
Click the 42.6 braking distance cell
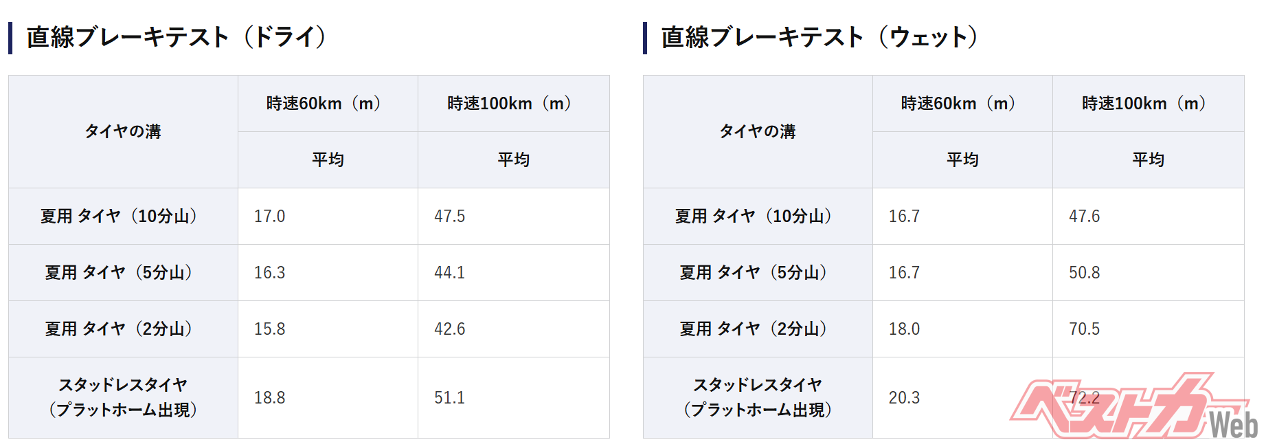449,329
